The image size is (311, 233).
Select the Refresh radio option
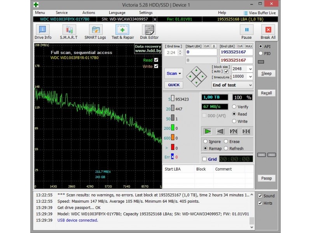[226, 148]
